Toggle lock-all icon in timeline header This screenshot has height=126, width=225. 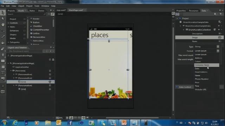tap(53, 59)
